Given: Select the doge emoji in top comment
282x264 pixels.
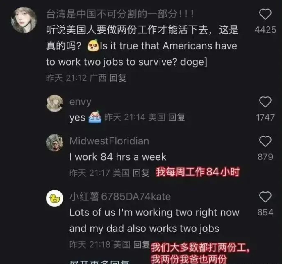Looking at the screenshot, I should pos(93,46).
